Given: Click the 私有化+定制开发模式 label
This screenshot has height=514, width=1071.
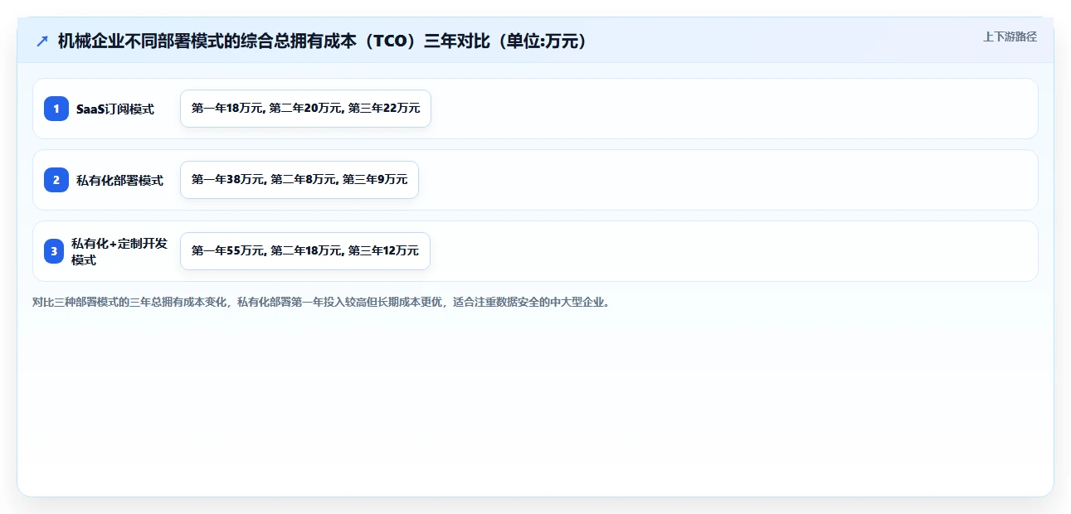Looking at the screenshot, I should click(x=119, y=251).
